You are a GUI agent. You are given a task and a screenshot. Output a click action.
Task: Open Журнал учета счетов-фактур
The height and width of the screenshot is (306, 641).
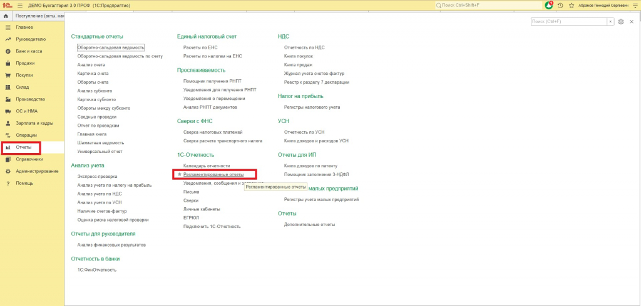pyautogui.click(x=314, y=74)
